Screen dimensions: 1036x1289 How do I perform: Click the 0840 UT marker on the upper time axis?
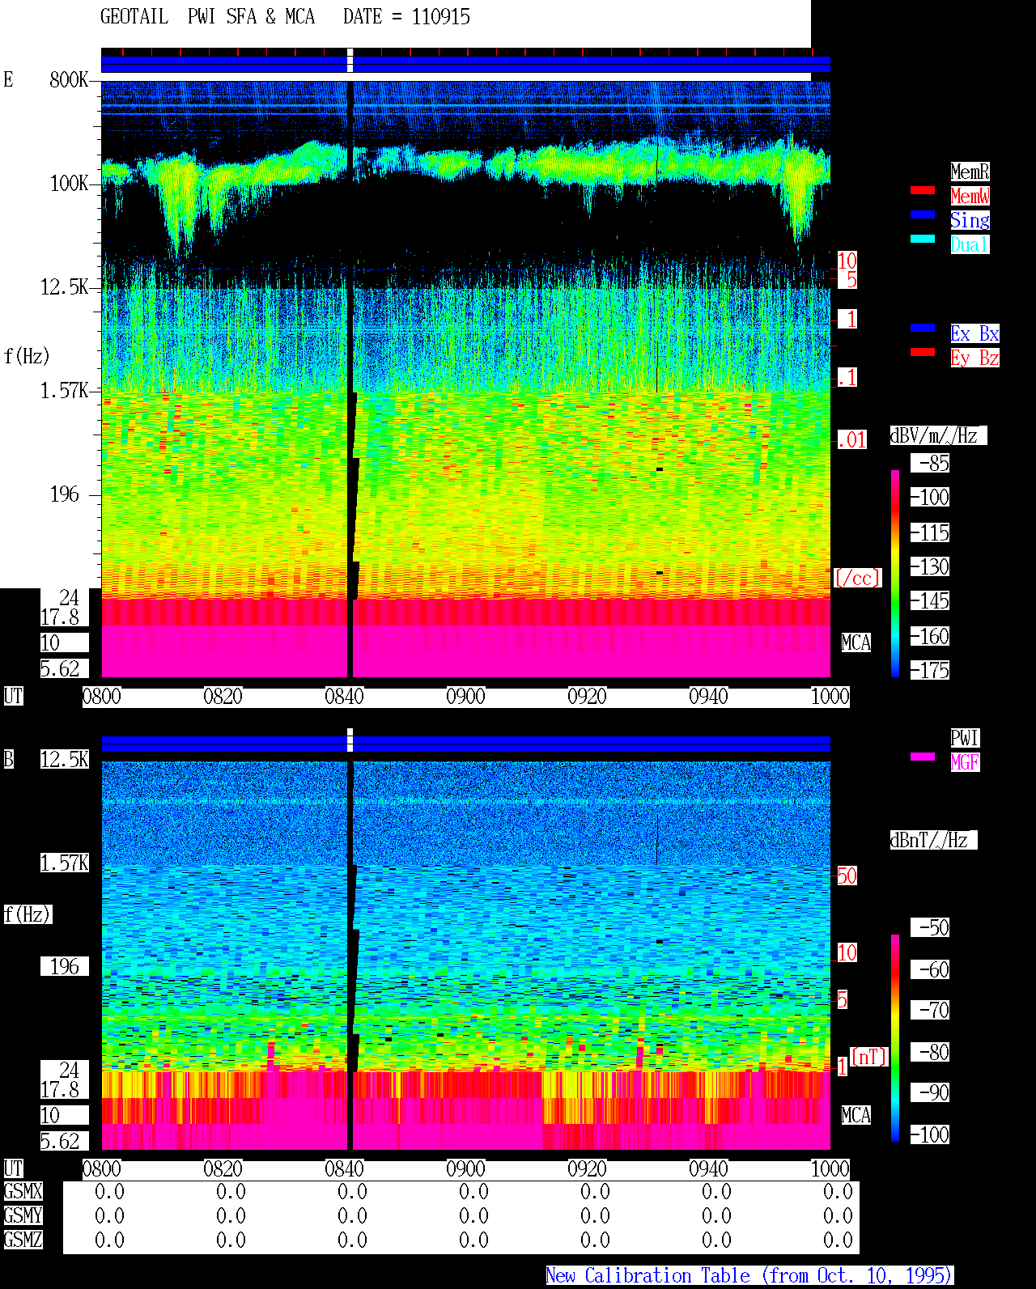coord(345,697)
